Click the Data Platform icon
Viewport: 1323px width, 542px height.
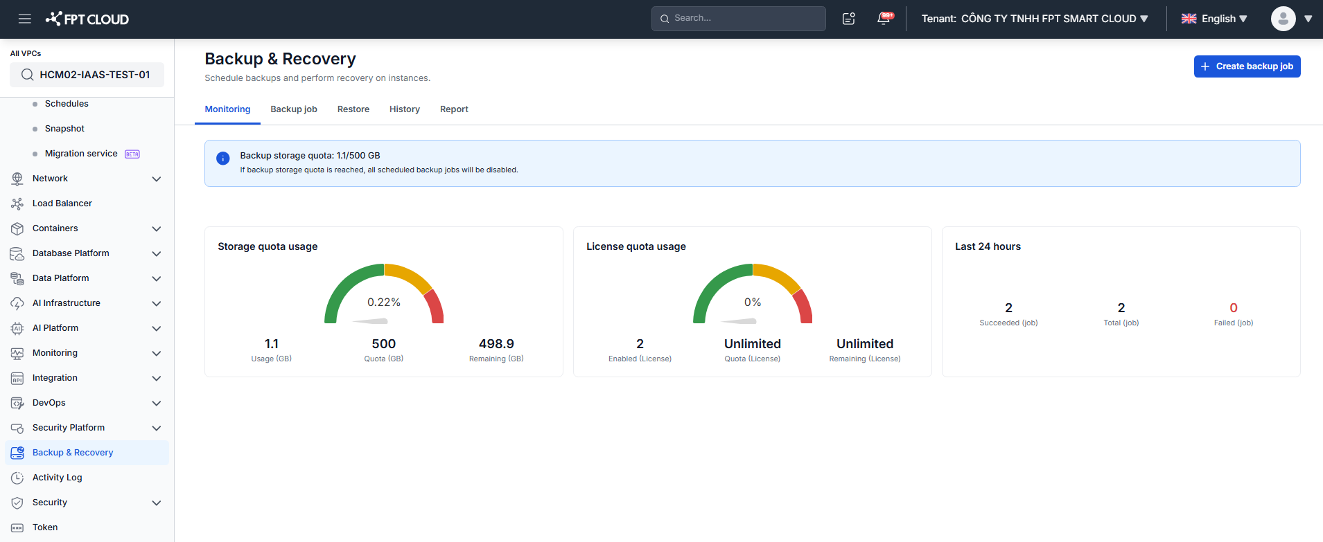[x=17, y=278]
